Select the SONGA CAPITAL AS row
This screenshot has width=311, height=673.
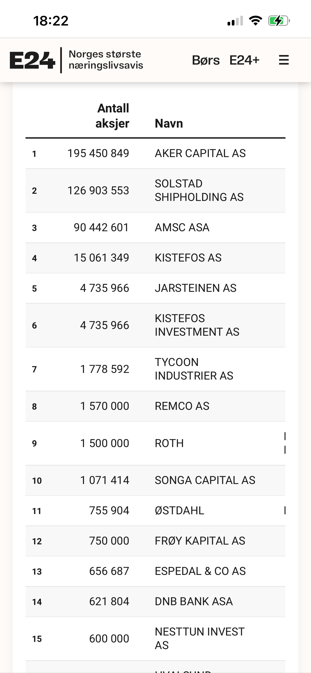coord(155,481)
